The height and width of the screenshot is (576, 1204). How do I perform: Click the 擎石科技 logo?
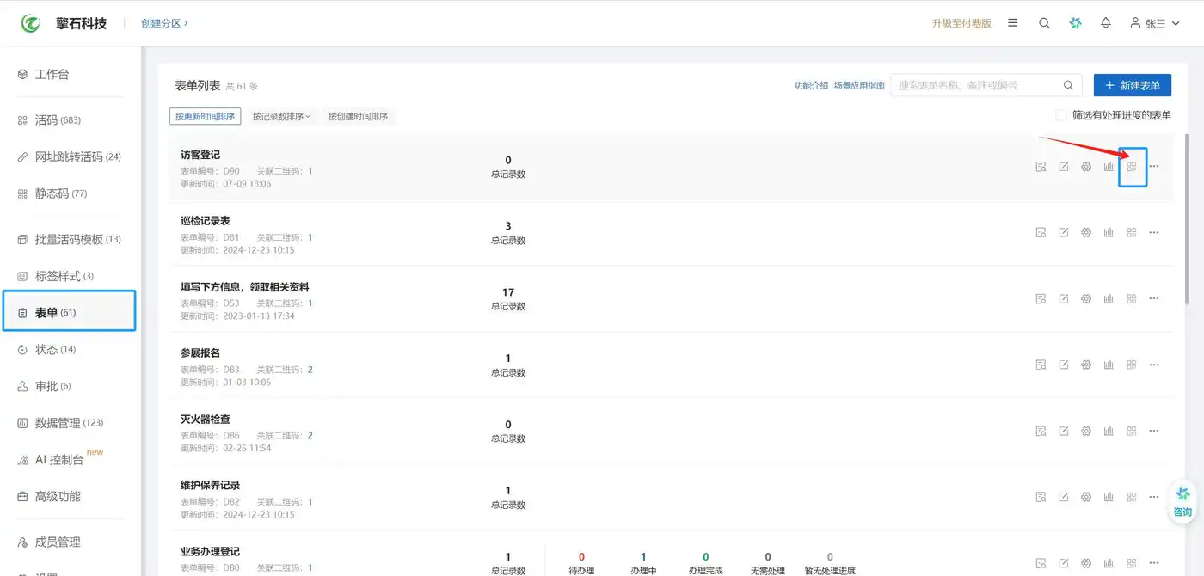pyautogui.click(x=31, y=23)
